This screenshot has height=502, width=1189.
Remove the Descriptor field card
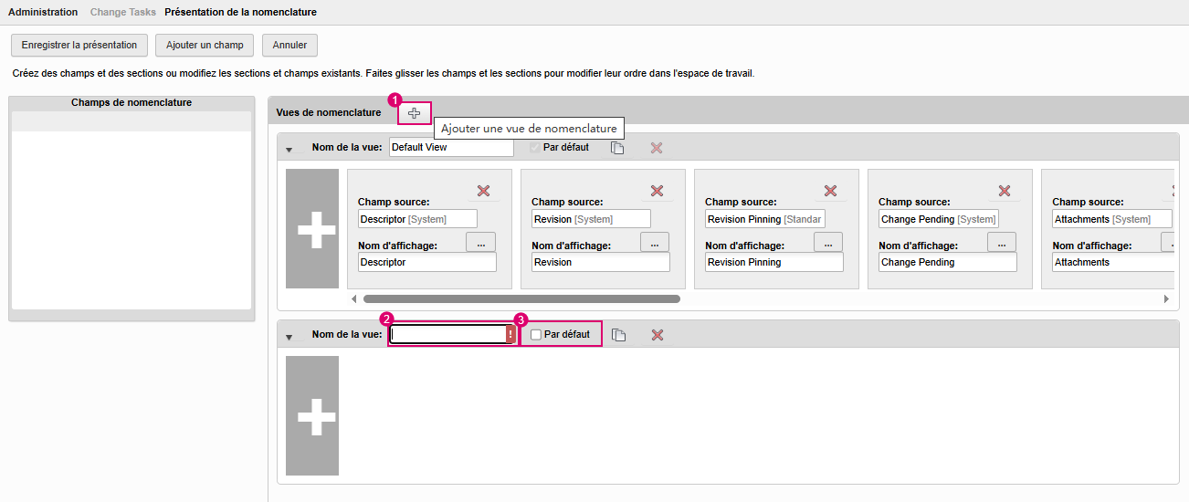483,191
